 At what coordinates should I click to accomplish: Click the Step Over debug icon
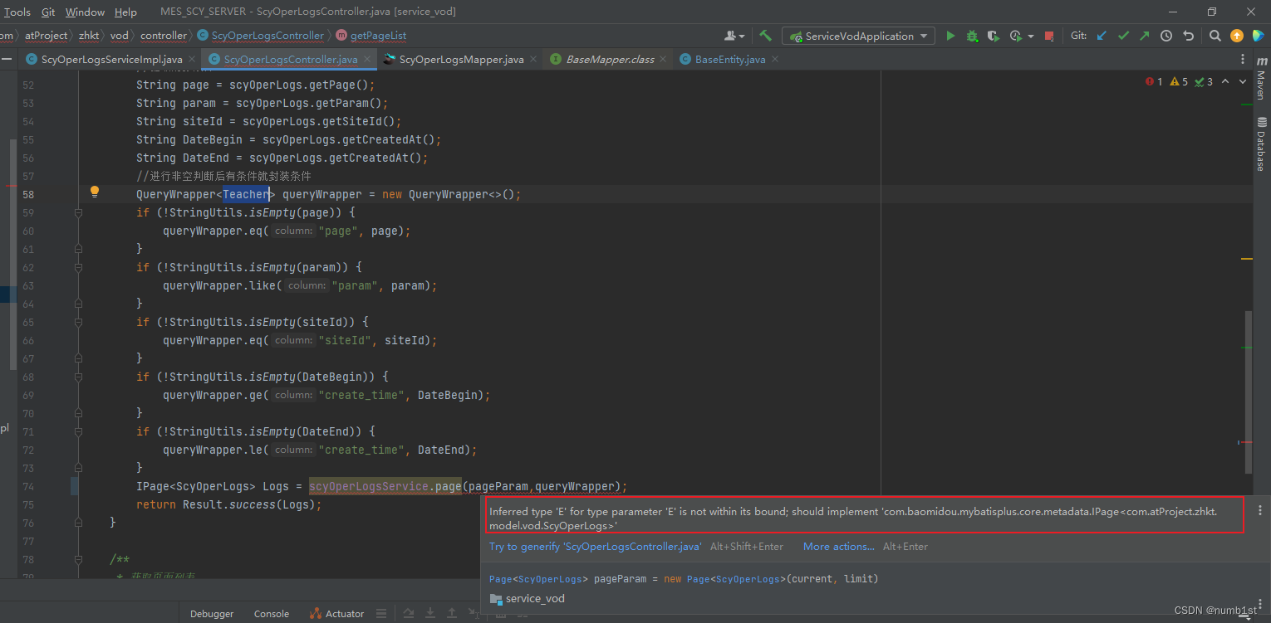409,614
